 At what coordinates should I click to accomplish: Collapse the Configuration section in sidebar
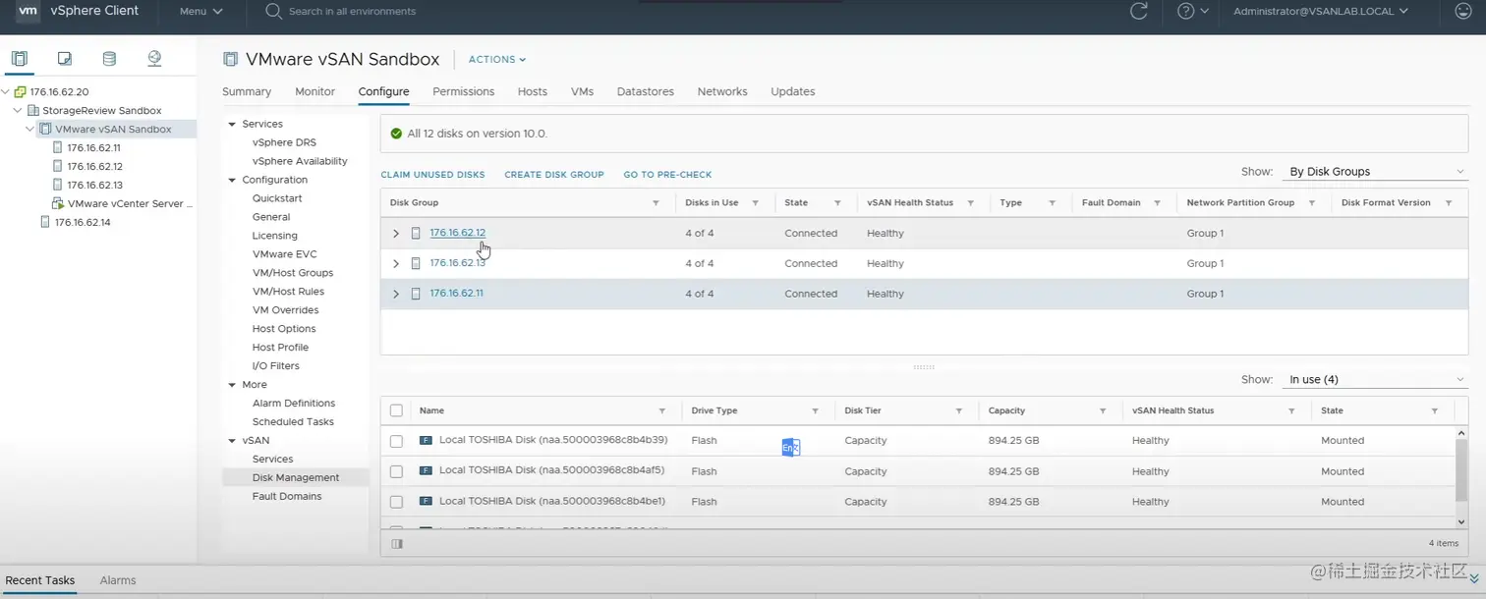click(x=233, y=181)
